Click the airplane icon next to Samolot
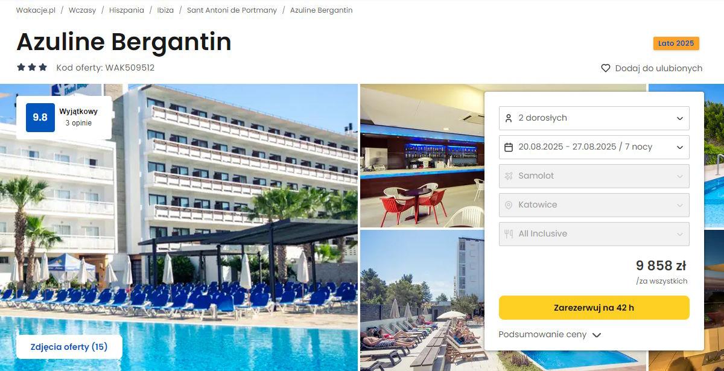Image resolution: width=724 pixels, height=371 pixels. coord(509,176)
